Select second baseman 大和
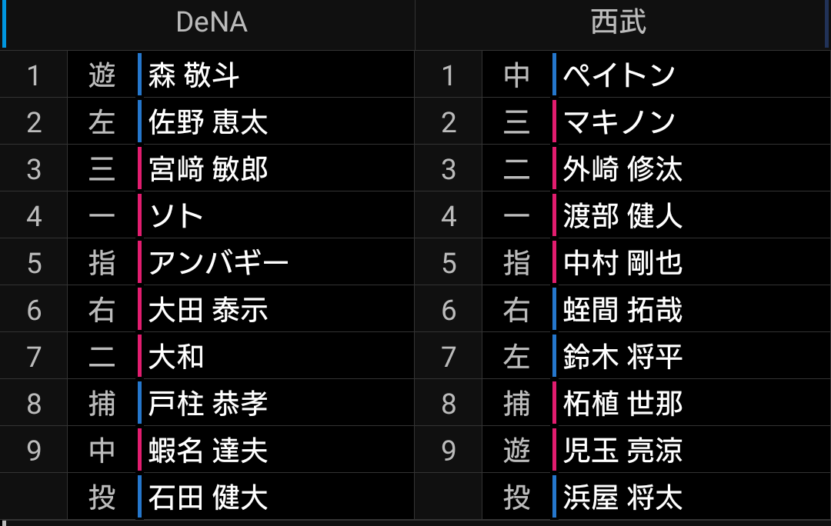831x526 pixels. (x=176, y=356)
